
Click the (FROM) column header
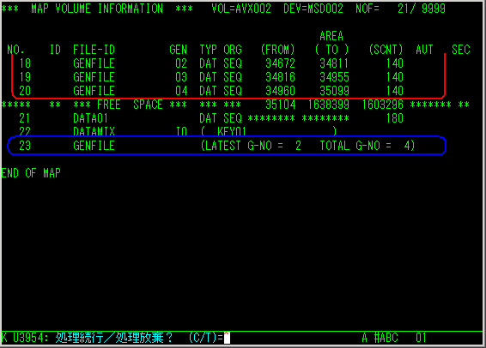tap(277, 50)
